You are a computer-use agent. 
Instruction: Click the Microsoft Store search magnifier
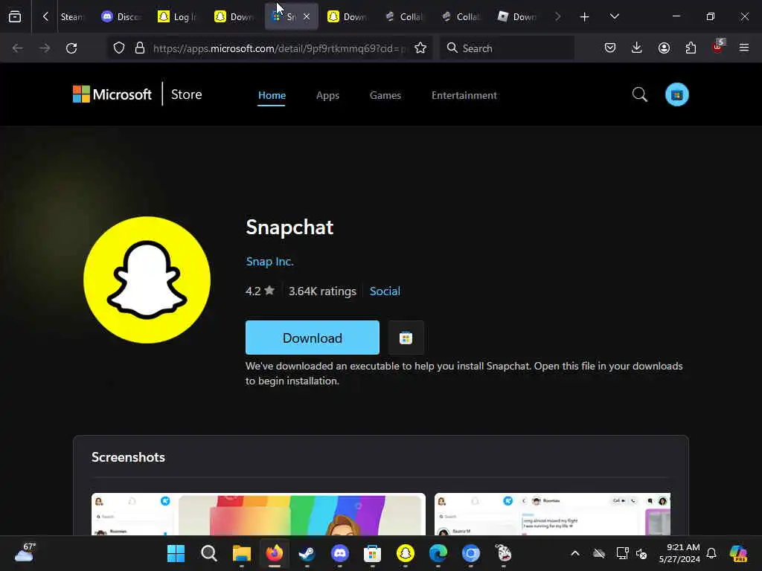tap(639, 94)
